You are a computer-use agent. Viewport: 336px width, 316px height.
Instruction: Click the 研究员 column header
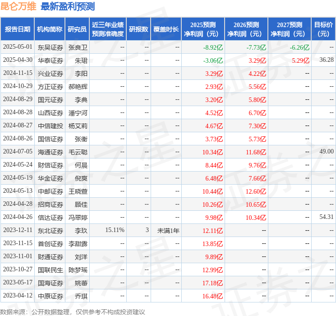[77, 29]
